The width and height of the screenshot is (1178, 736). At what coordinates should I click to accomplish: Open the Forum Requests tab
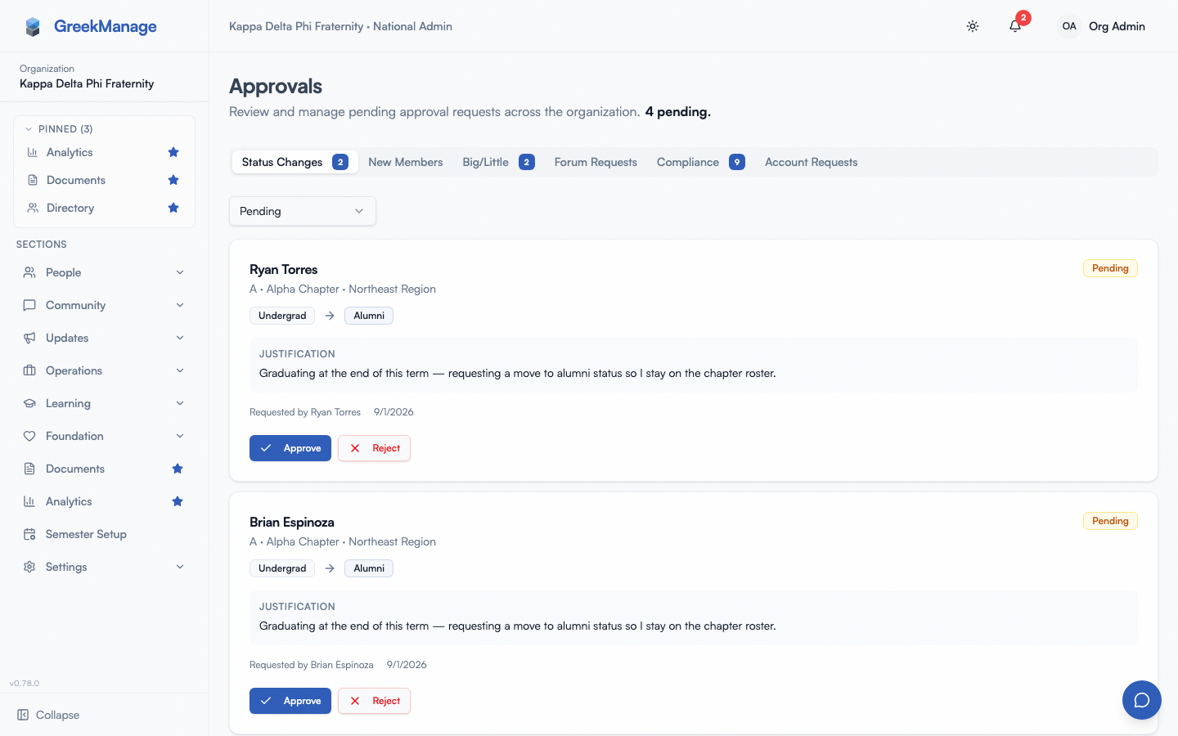[596, 162]
